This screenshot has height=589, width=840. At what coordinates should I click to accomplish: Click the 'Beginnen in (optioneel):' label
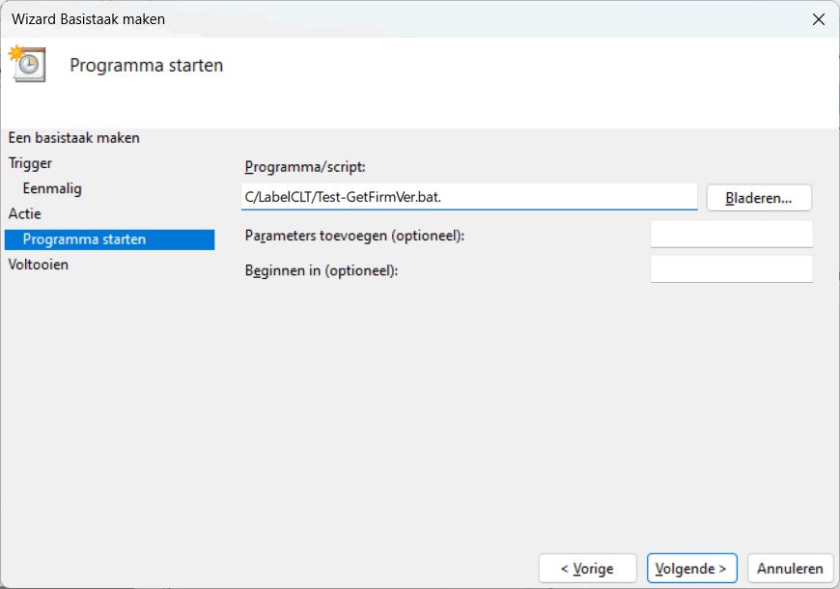click(x=322, y=270)
